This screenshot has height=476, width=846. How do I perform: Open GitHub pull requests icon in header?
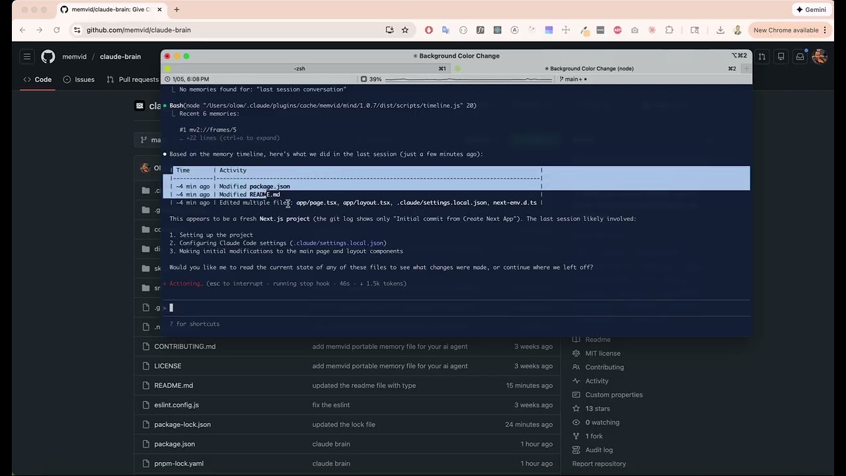(x=762, y=57)
